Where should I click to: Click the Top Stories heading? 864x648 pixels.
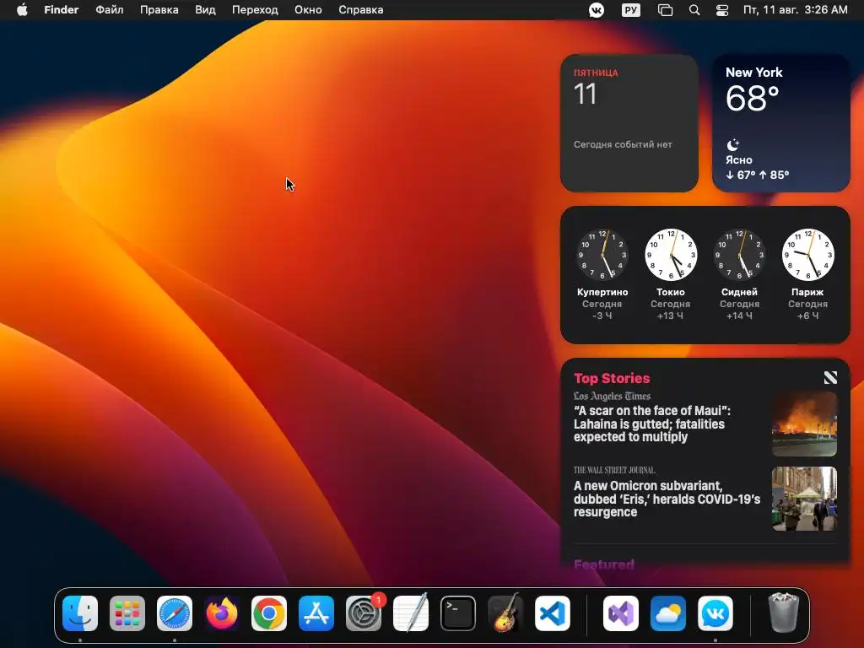point(612,378)
